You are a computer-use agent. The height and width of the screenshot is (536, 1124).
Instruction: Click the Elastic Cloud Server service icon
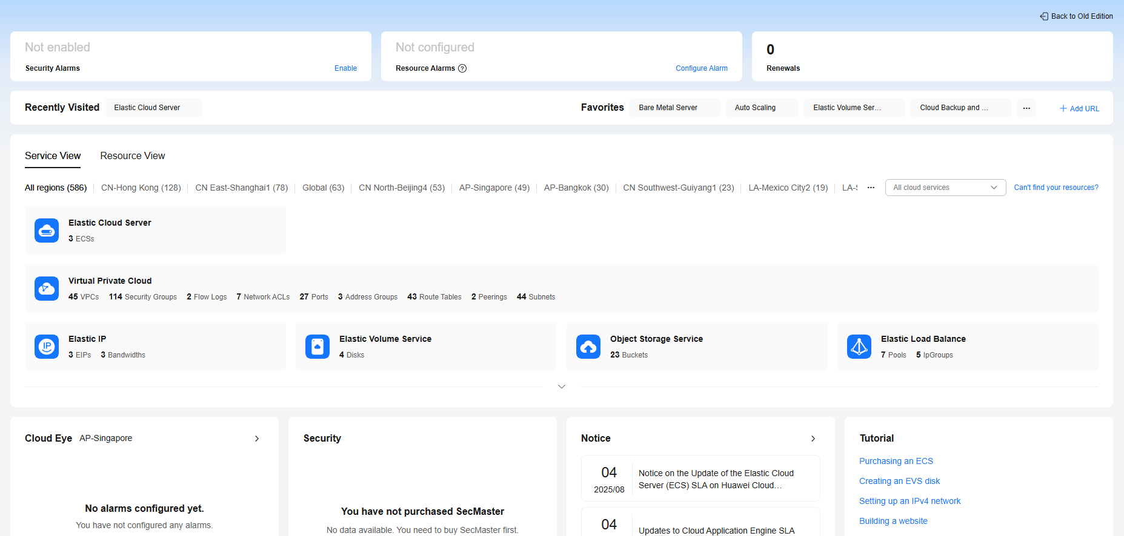(47, 230)
